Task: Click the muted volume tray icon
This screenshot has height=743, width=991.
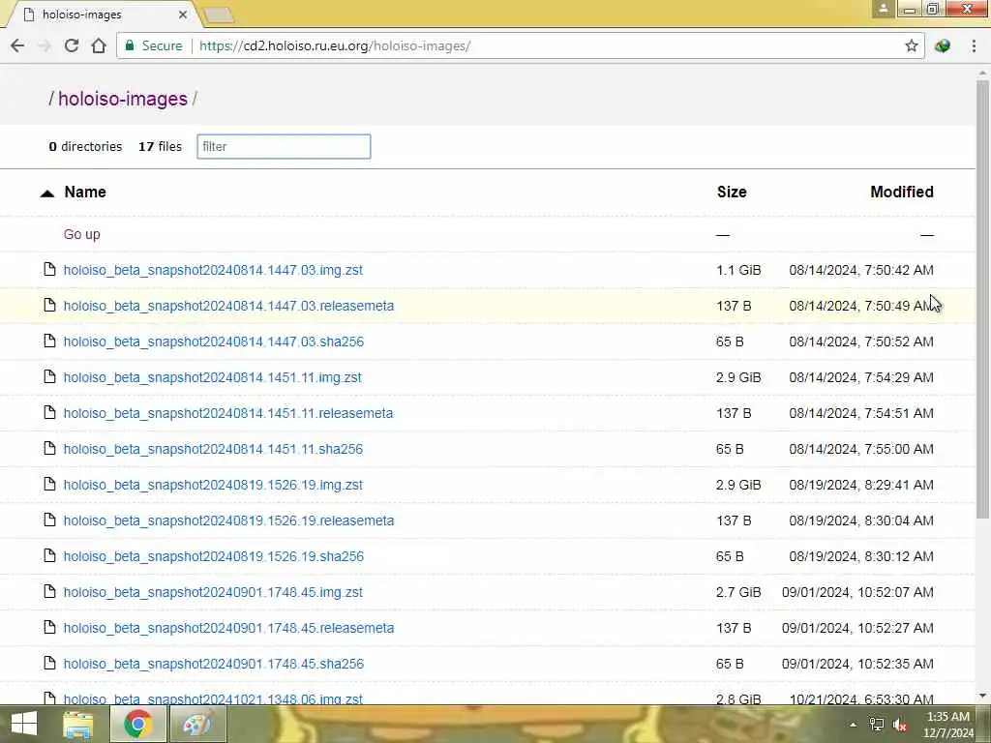Action: coord(900,725)
